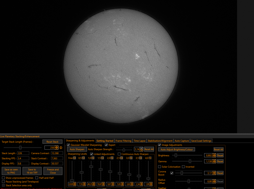
Task: Click the Stack Length value field
Action: [23, 153]
